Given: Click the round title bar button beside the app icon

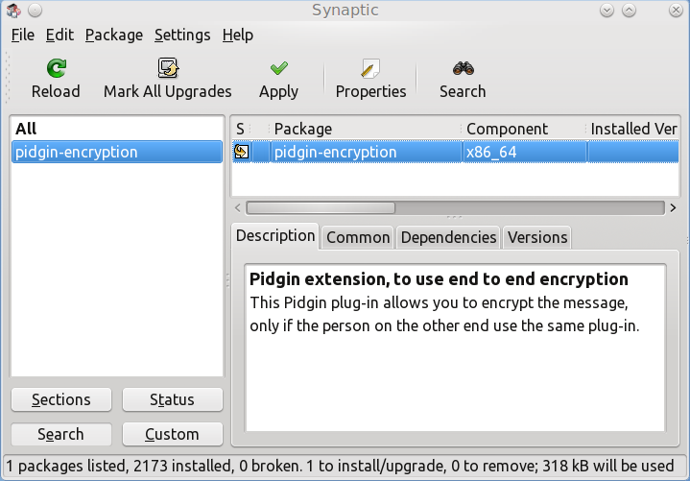Looking at the screenshot, I should [35, 11].
